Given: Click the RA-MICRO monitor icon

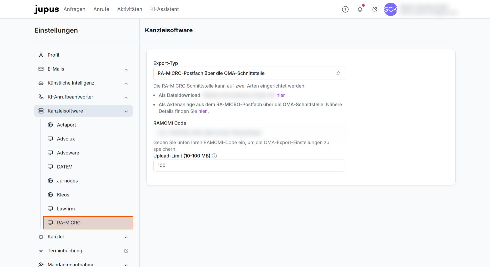Looking at the screenshot, I should tap(50, 223).
